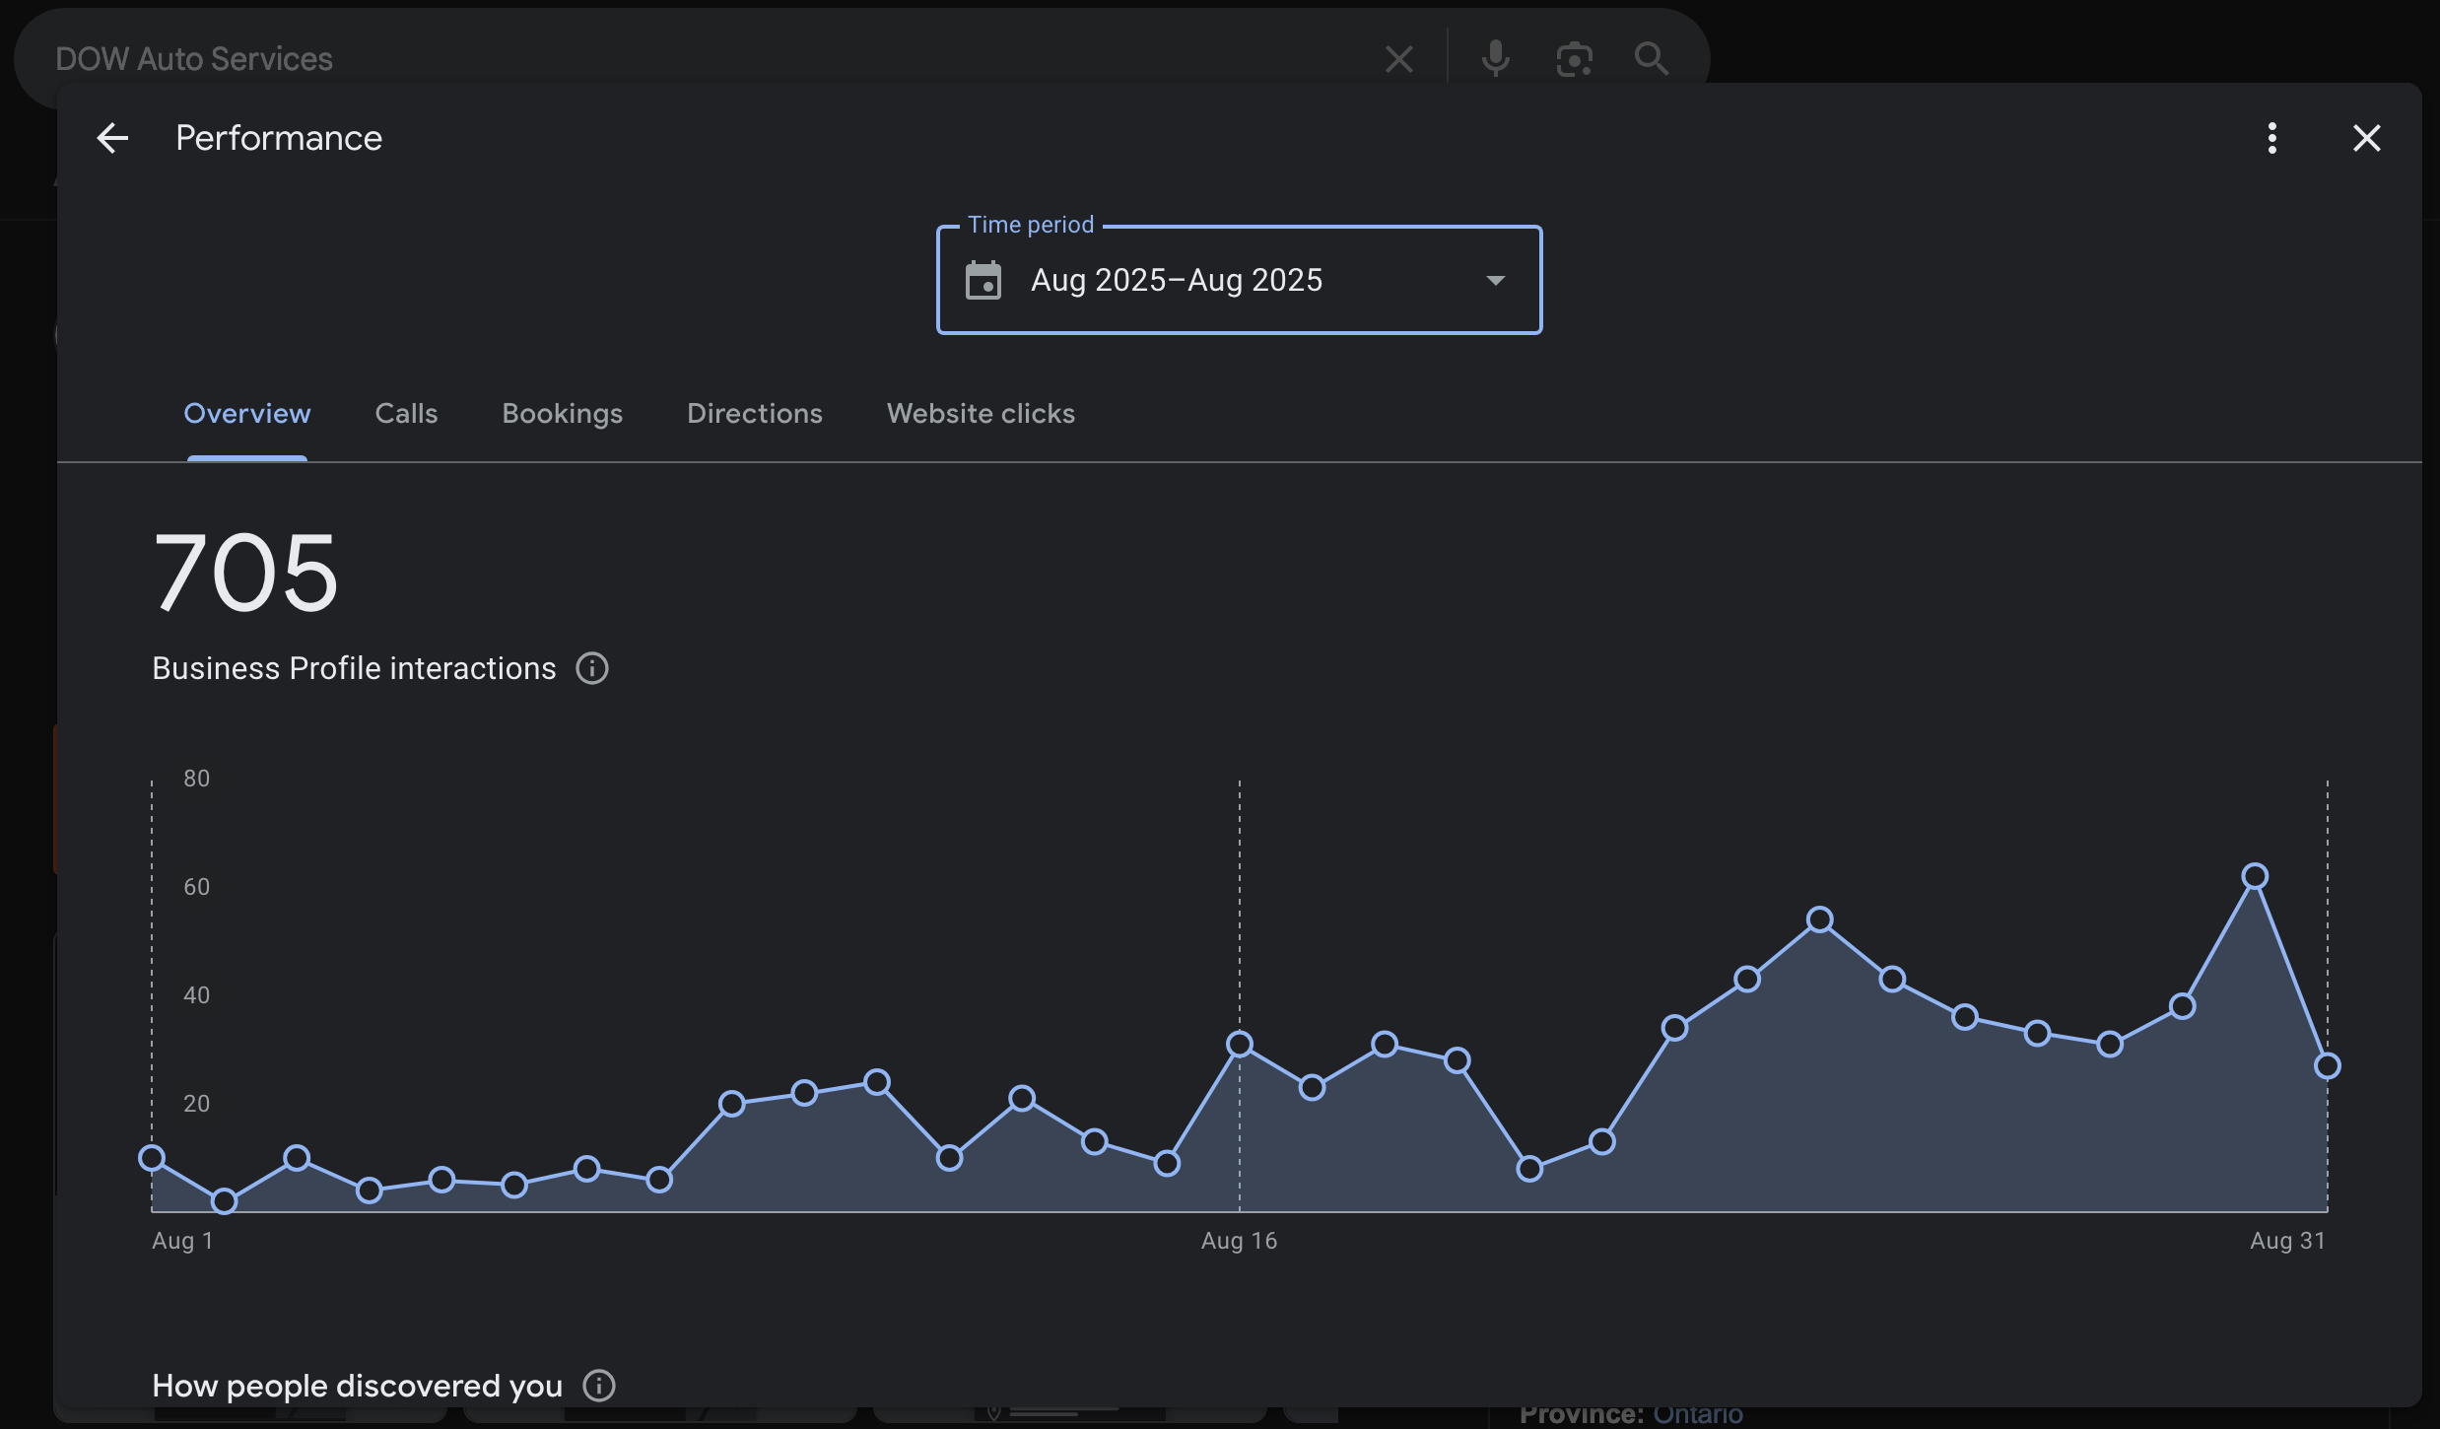This screenshot has width=2440, height=1429.
Task: Click the highest peak data point on chart
Action: tap(2255, 876)
